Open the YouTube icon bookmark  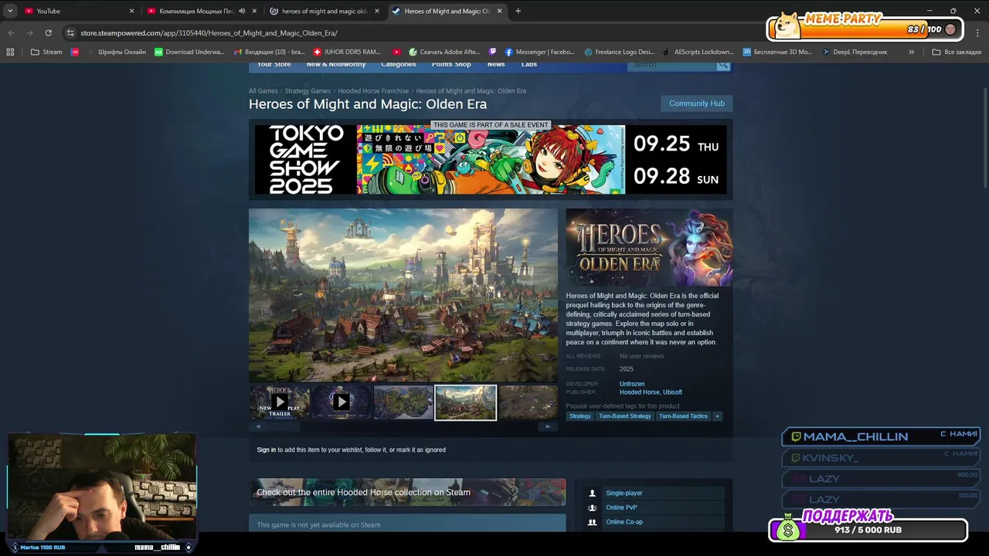[397, 52]
